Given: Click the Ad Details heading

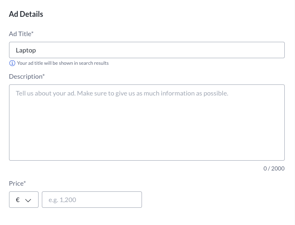Looking at the screenshot, I should point(26,14).
